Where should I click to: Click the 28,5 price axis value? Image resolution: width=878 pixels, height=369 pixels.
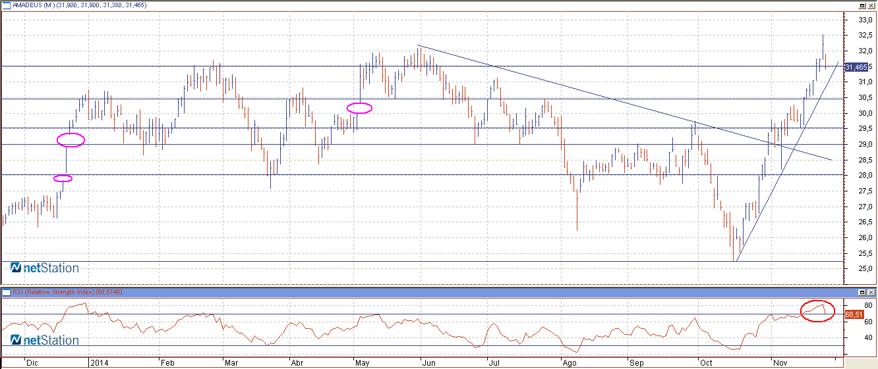865,160
